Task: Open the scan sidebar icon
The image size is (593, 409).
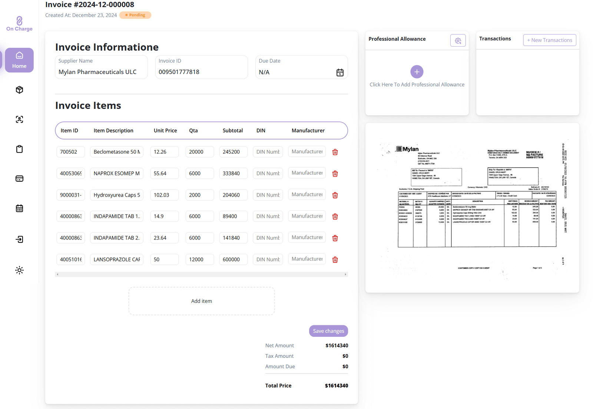Action: click(19, 119)
